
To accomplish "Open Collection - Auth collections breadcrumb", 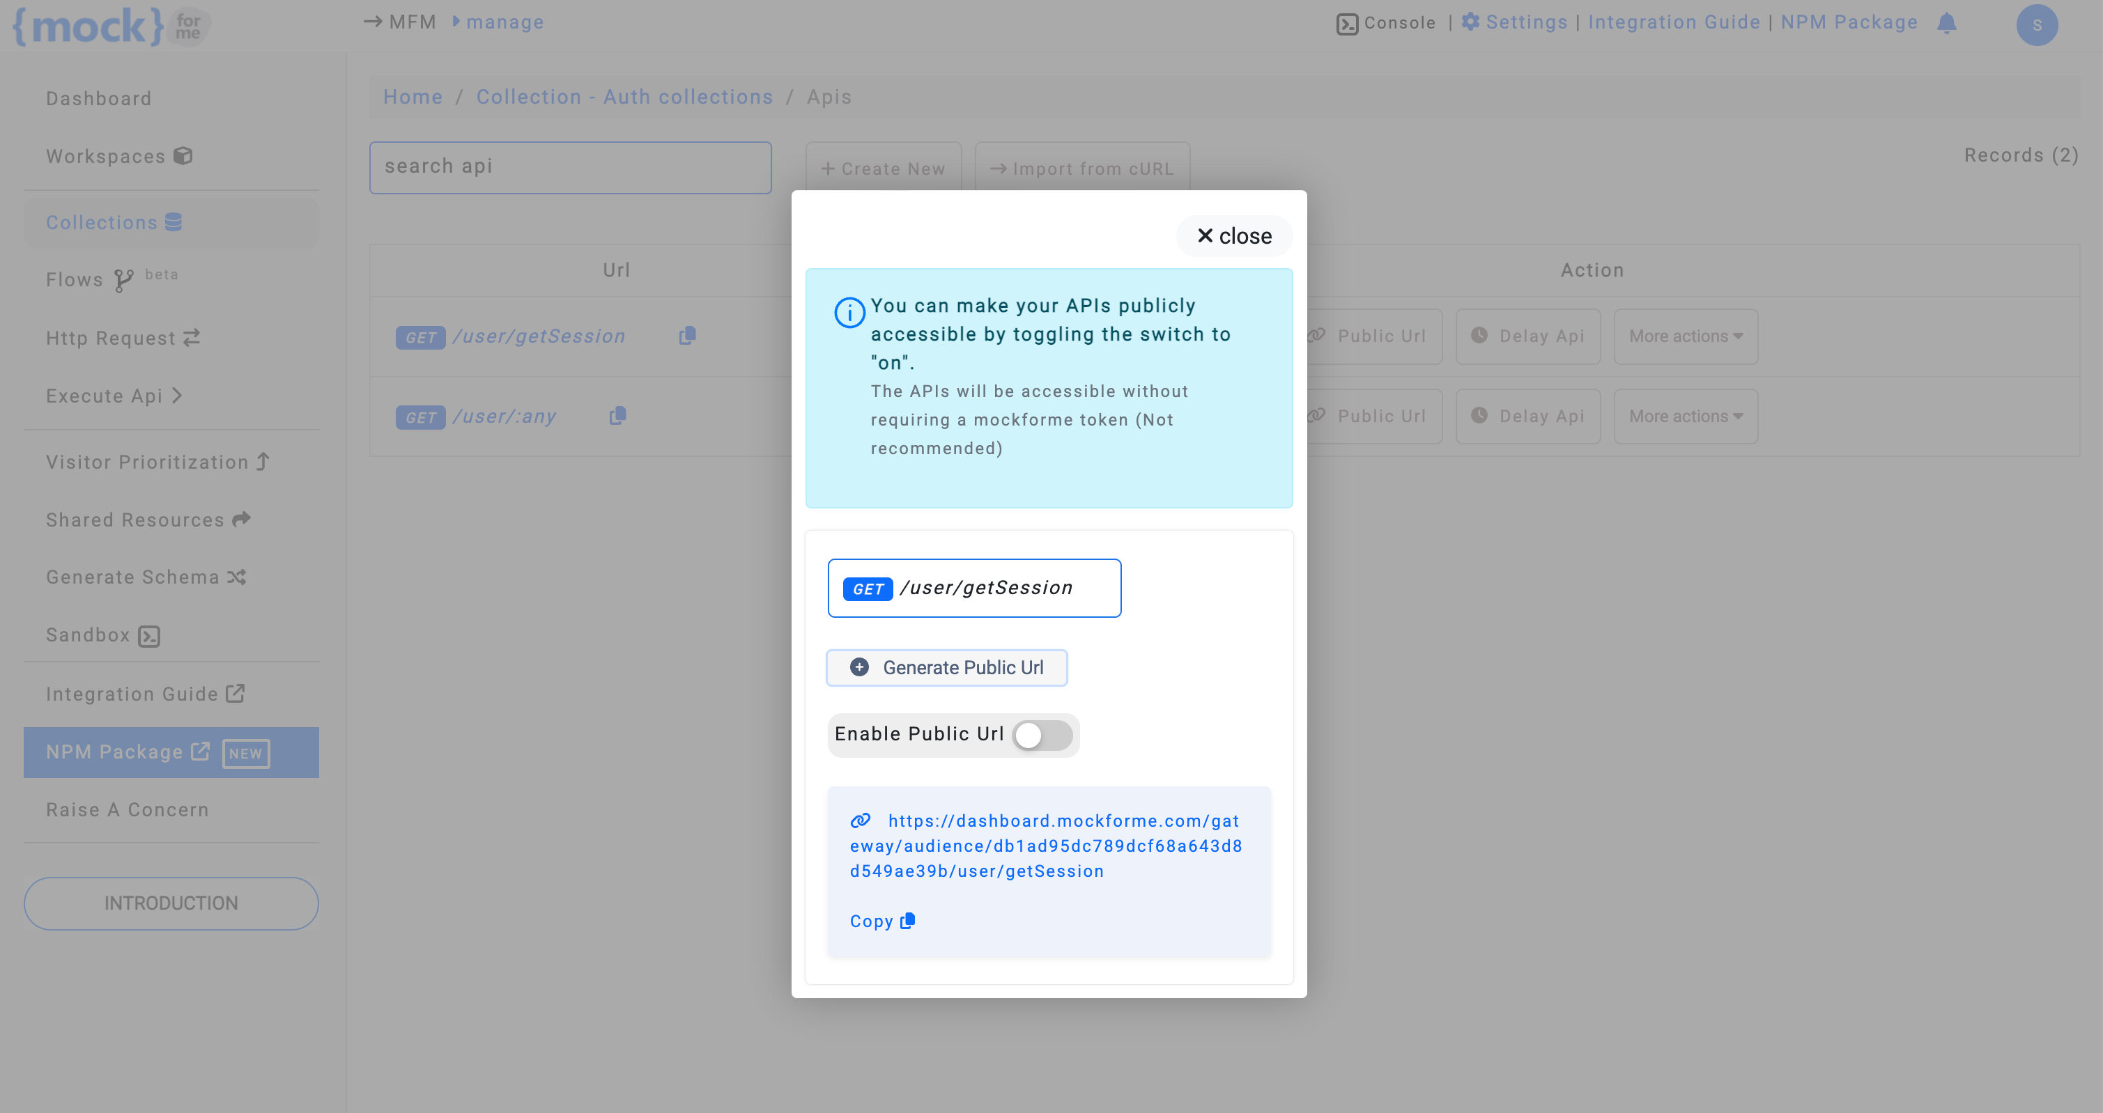I will (624, 97).
